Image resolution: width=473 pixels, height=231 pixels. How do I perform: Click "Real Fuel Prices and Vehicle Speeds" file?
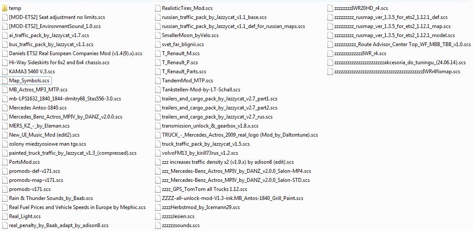[x=77, y=207]
